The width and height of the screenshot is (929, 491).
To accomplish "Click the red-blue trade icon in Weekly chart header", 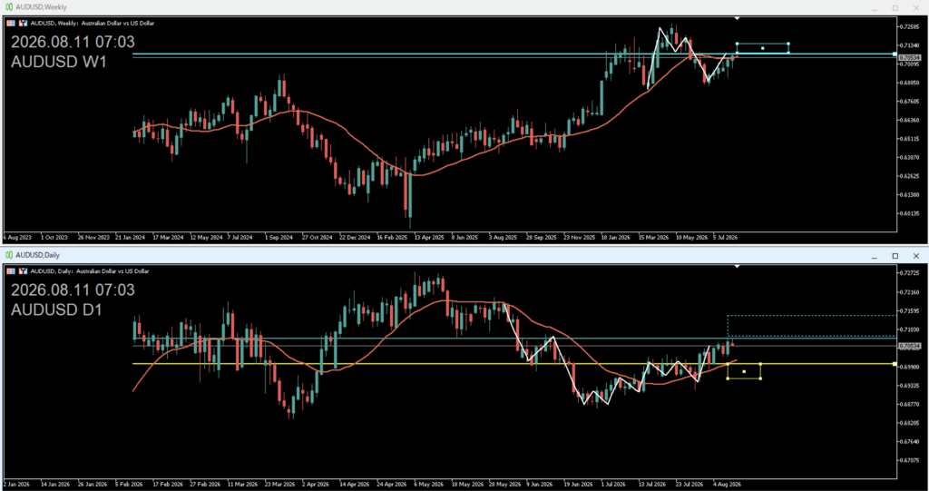I will click(x=23, y=23).
